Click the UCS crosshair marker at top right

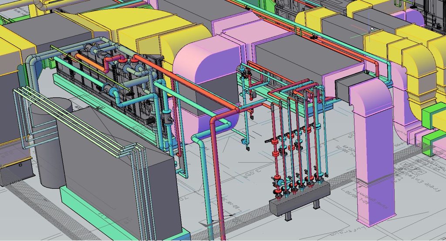372,30
